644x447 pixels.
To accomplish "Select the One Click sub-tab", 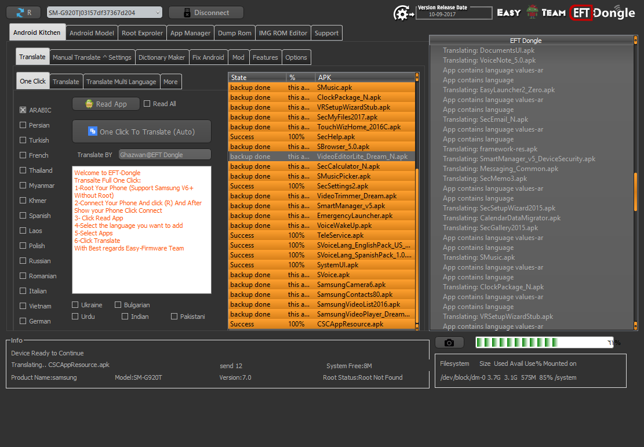I will (33, 81).
